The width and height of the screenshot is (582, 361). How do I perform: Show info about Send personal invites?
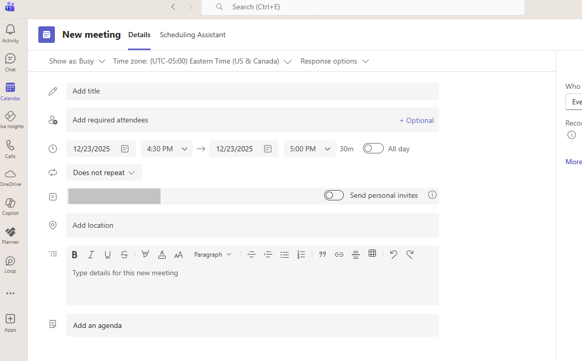point(432,195)
